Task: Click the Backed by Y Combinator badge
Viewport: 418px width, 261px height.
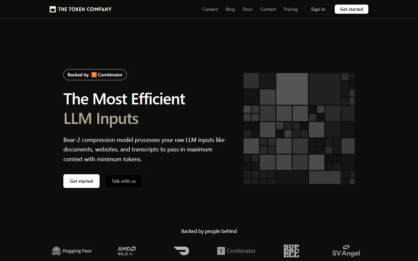Action: [x=95, y=75]
